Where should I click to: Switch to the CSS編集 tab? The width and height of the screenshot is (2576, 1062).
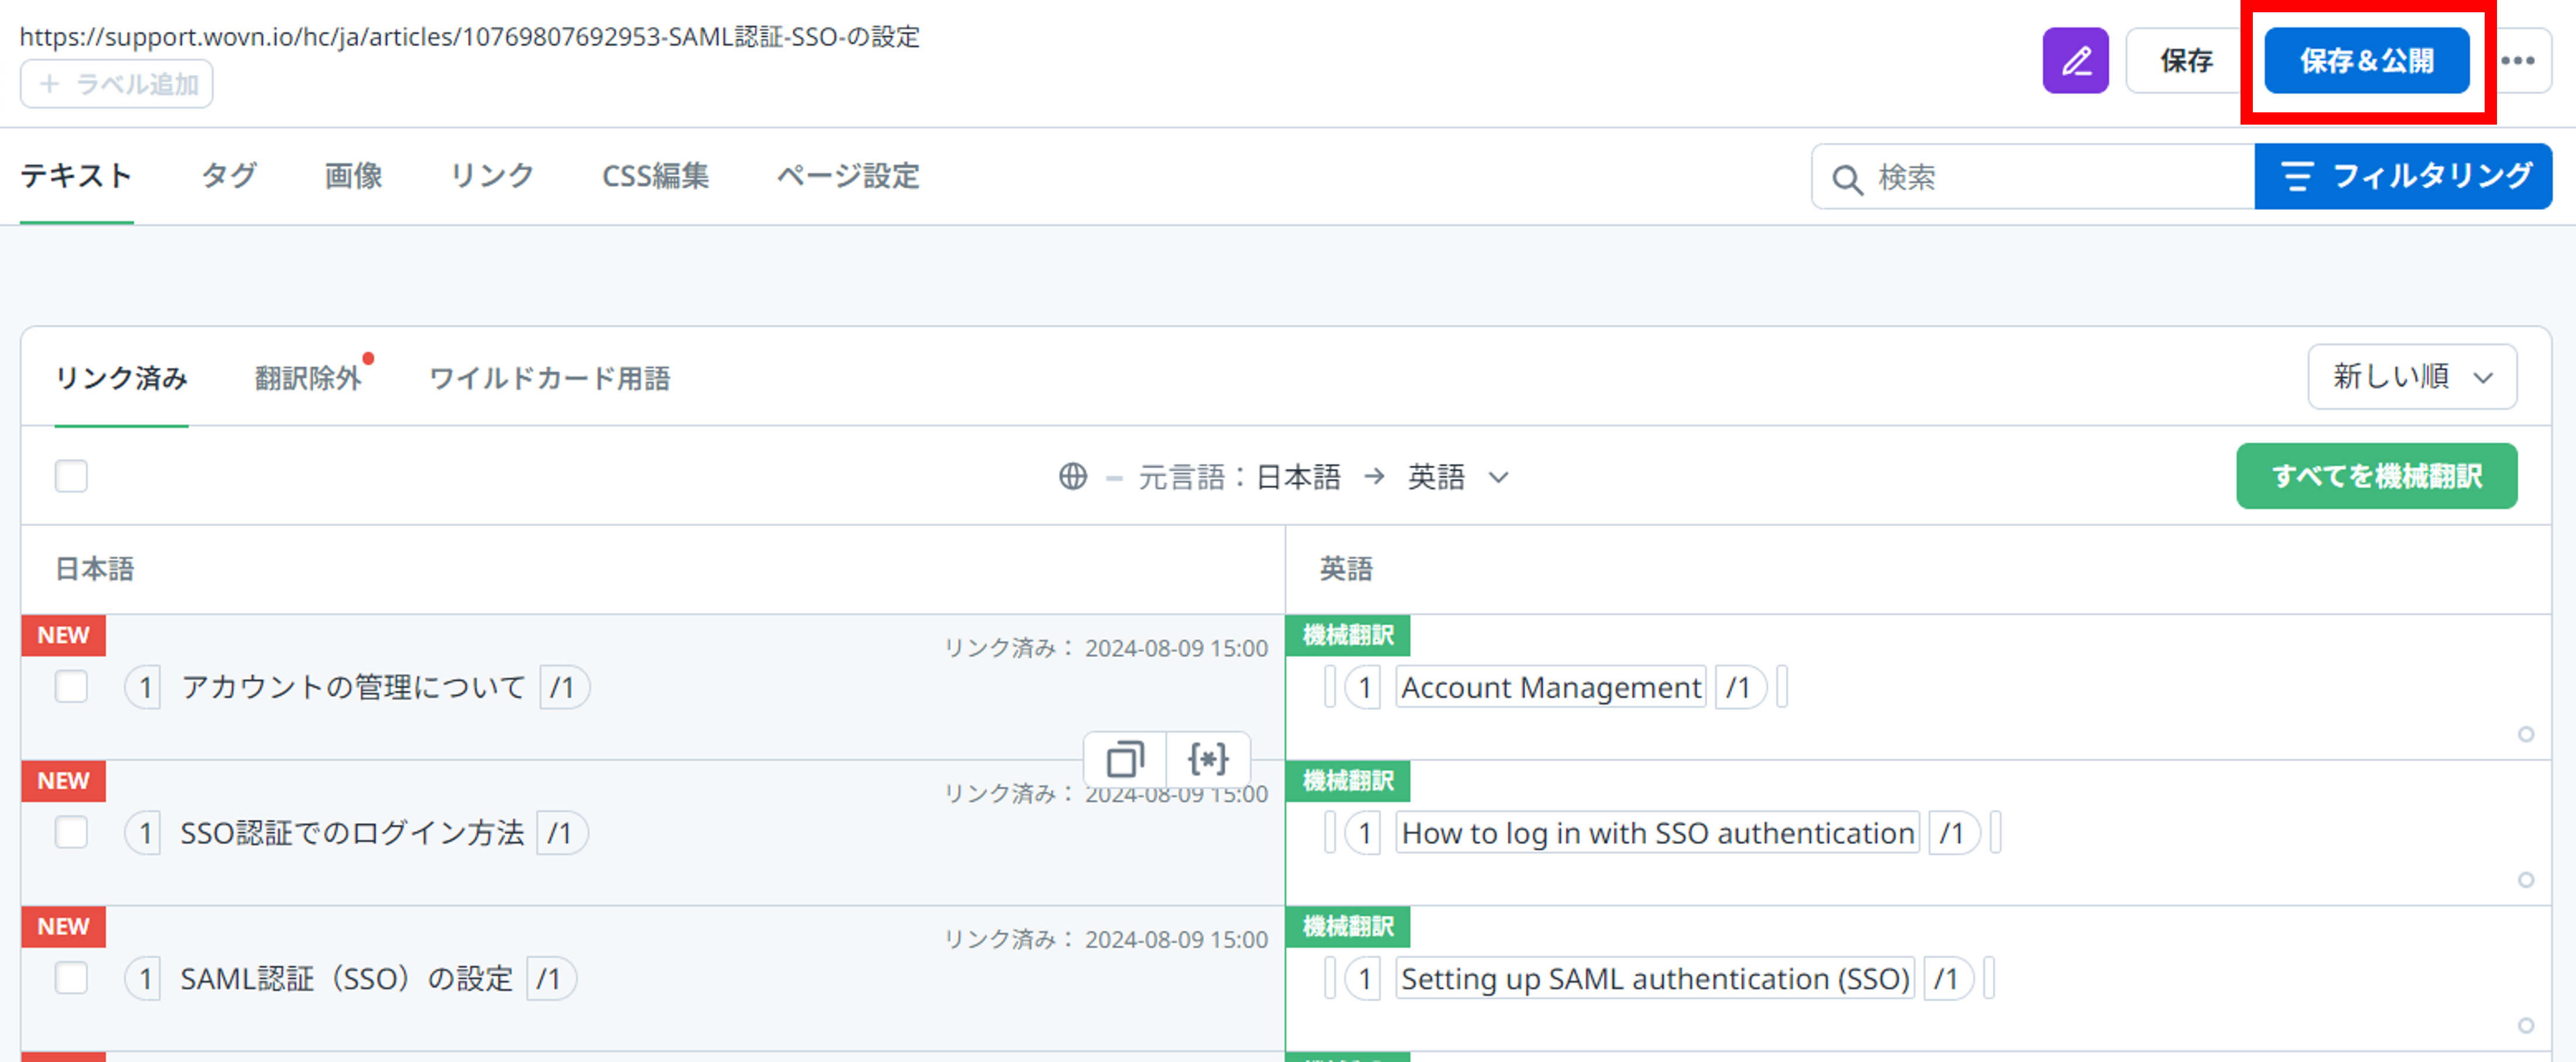point(655,176)
